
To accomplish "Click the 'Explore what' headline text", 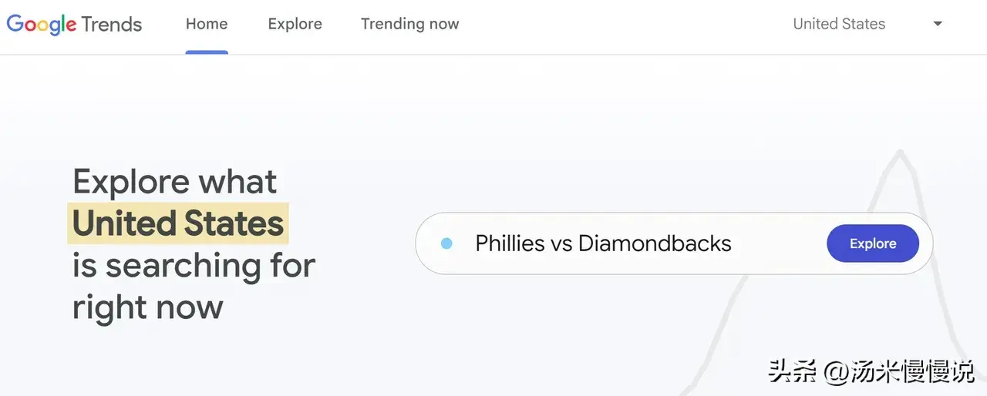I will pyautogui.click(x=174, y=182).
